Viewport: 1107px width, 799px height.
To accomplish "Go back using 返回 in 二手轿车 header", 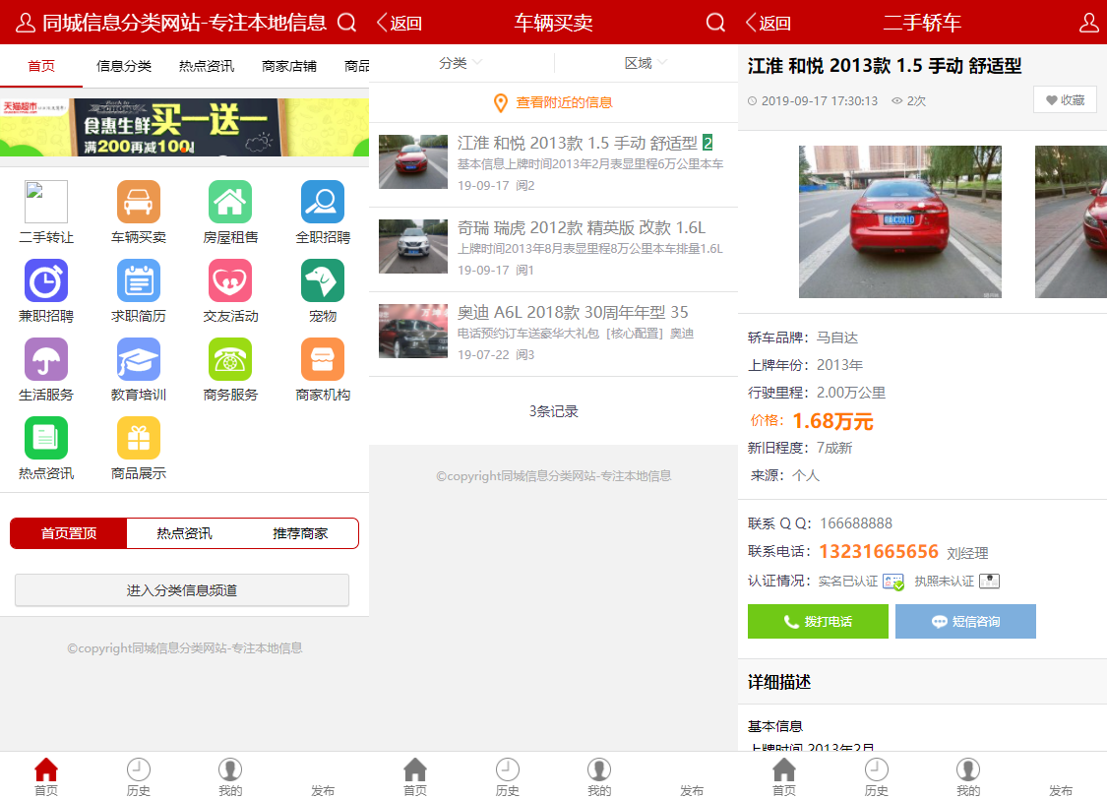I will click(769, 23).
